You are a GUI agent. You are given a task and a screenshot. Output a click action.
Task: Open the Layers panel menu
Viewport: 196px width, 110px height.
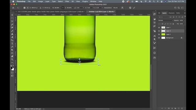click(x=185, y=13)
